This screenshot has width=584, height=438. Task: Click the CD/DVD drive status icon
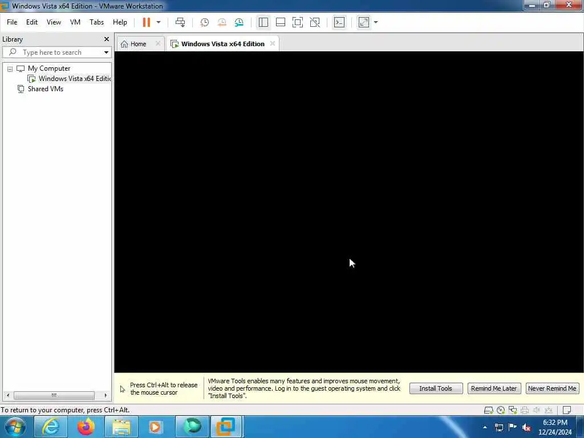(x=501, y=411)
